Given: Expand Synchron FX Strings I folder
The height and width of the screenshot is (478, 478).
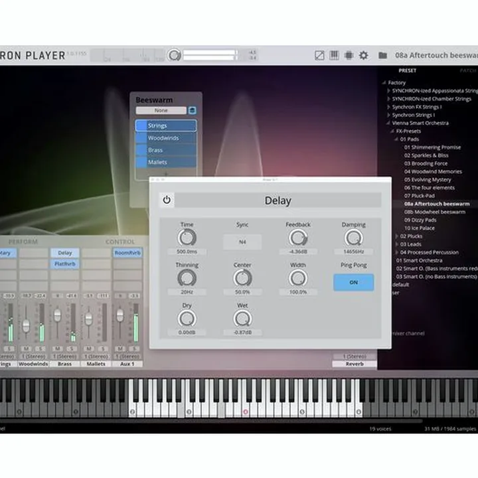Looking at the screenshot, I should click(x=388, y=107).
